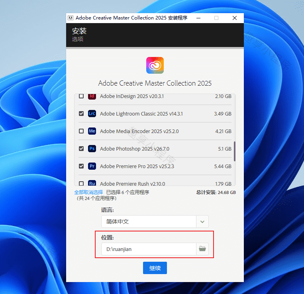Check Adobe Premiere Rush checkbox
The height and width of the screenshot is (294, 304).
point(81,183)
